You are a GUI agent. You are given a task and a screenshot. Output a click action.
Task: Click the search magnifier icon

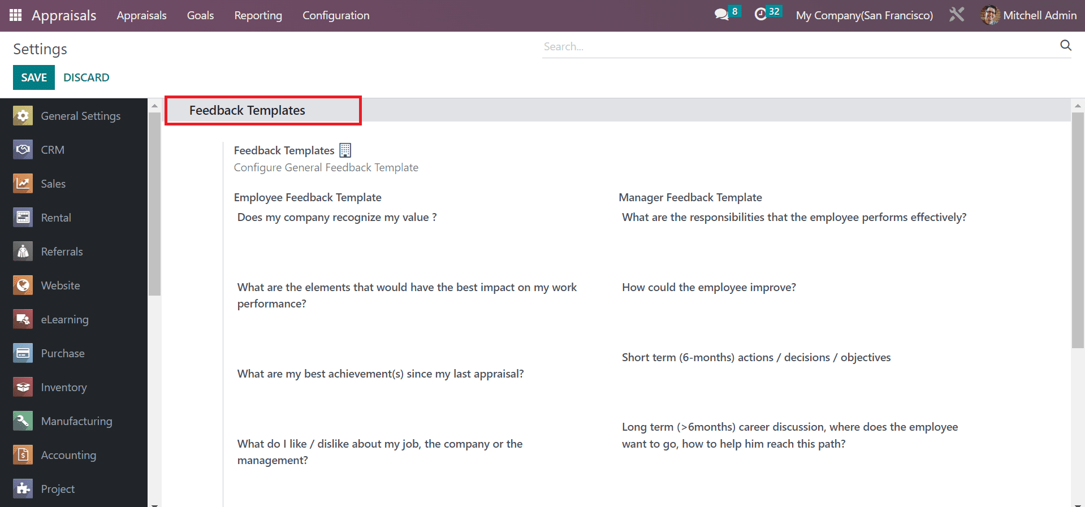click(1066, 45)
